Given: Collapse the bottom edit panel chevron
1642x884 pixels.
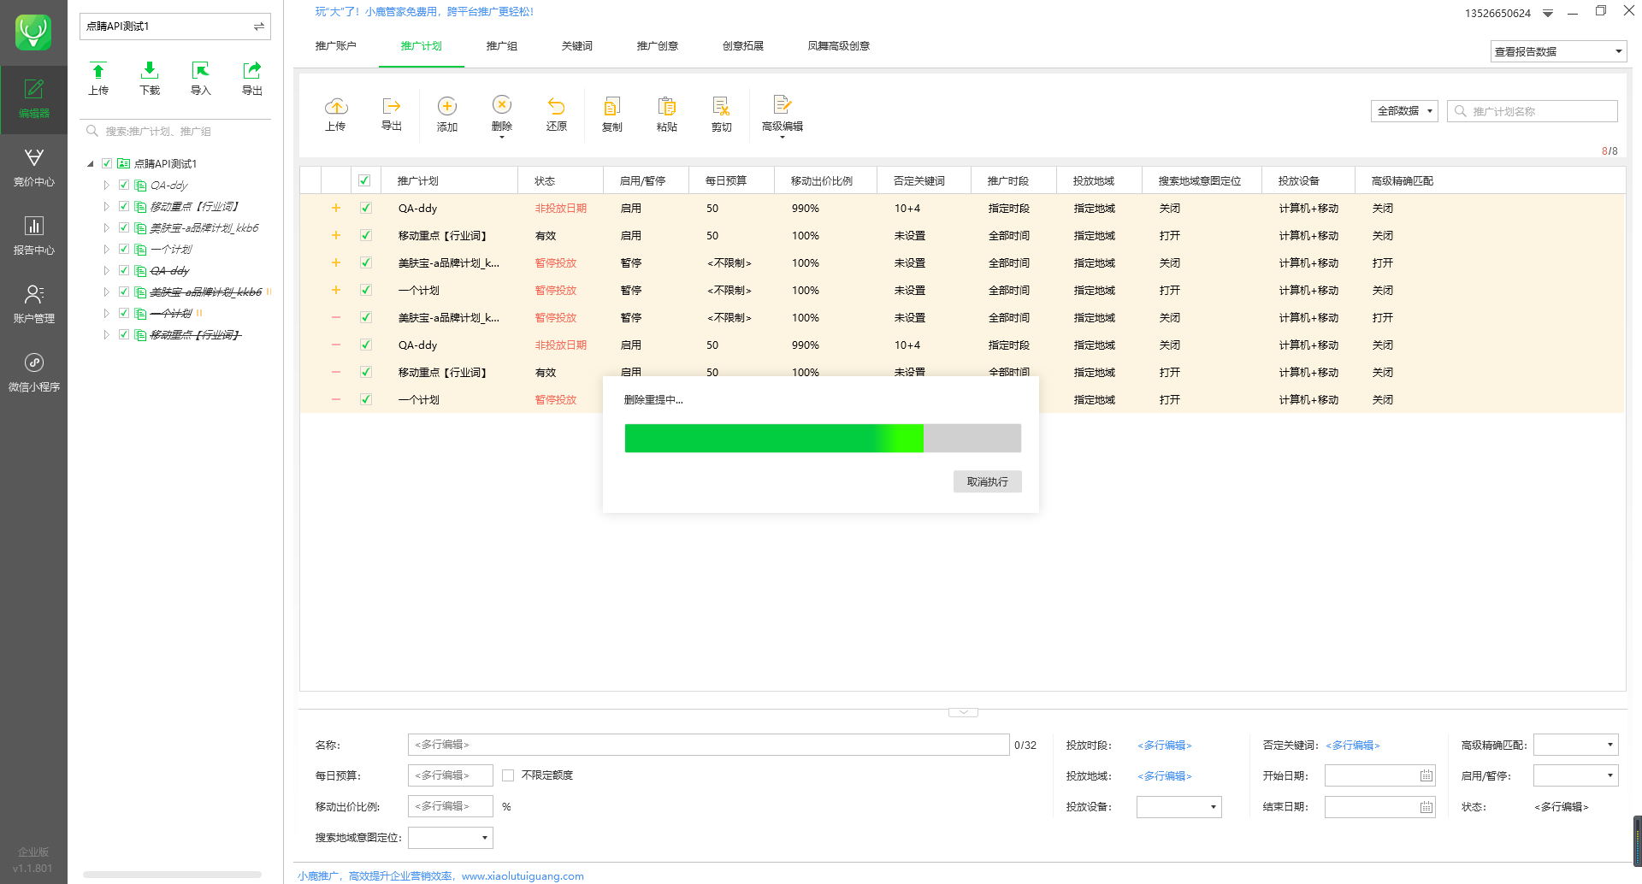Looking at the screenshot, I should (963, 712).
